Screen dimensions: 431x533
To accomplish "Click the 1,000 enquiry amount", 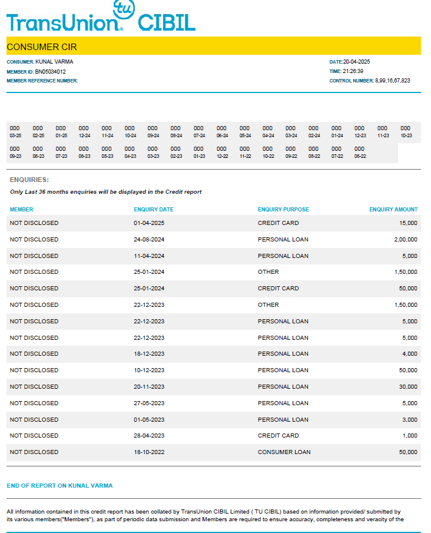I will click(x=410, y=436).
